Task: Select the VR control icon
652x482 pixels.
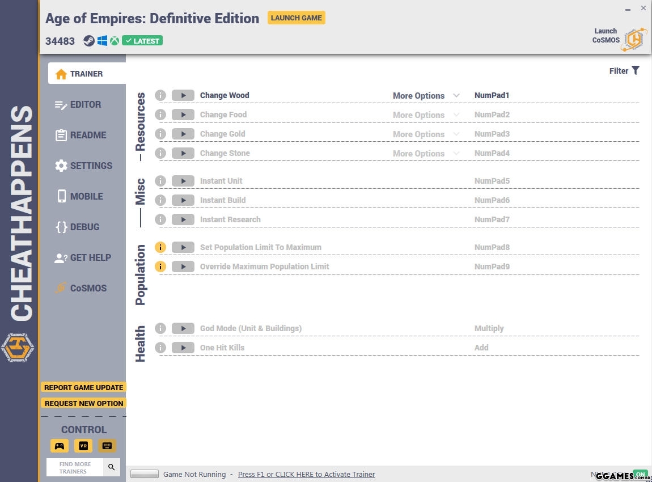Action: click(83, 446)
